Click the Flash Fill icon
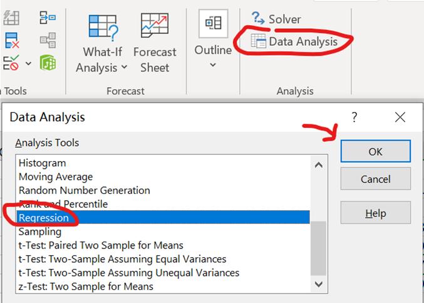 click(11, 18)
